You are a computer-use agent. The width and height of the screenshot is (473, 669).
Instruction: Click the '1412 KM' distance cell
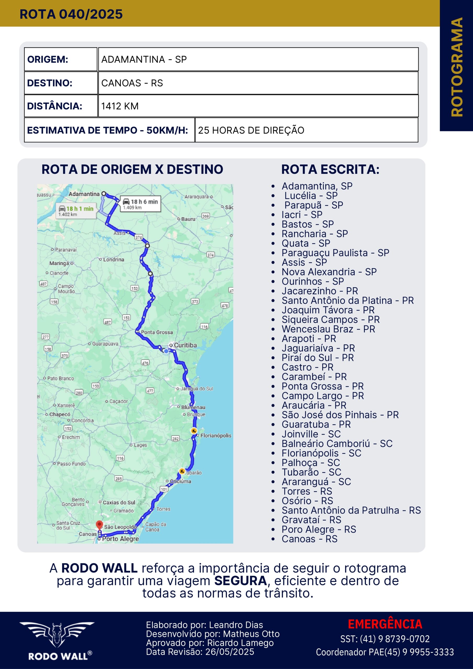[x=258, y=106]
